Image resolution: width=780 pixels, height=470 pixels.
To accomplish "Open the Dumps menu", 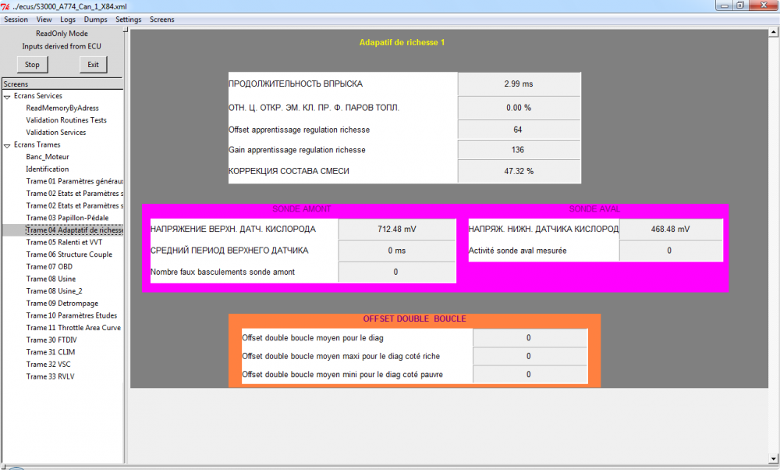I will 95,20.
